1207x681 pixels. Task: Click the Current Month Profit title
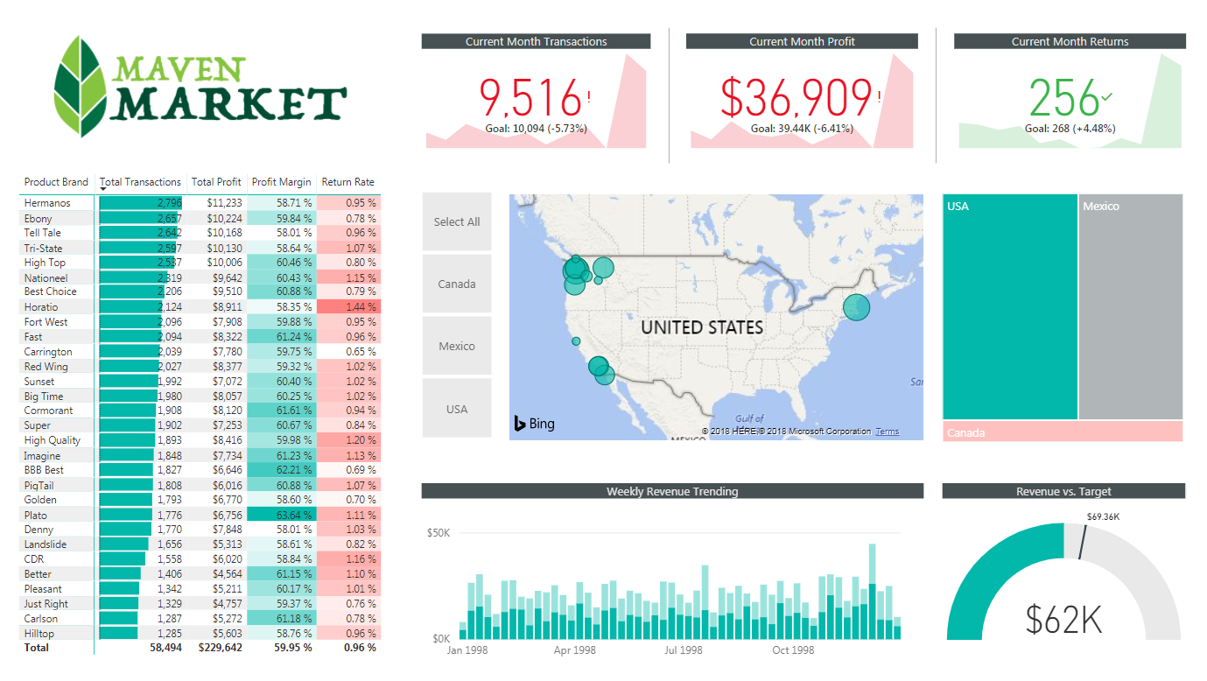[x=802, y=41]
